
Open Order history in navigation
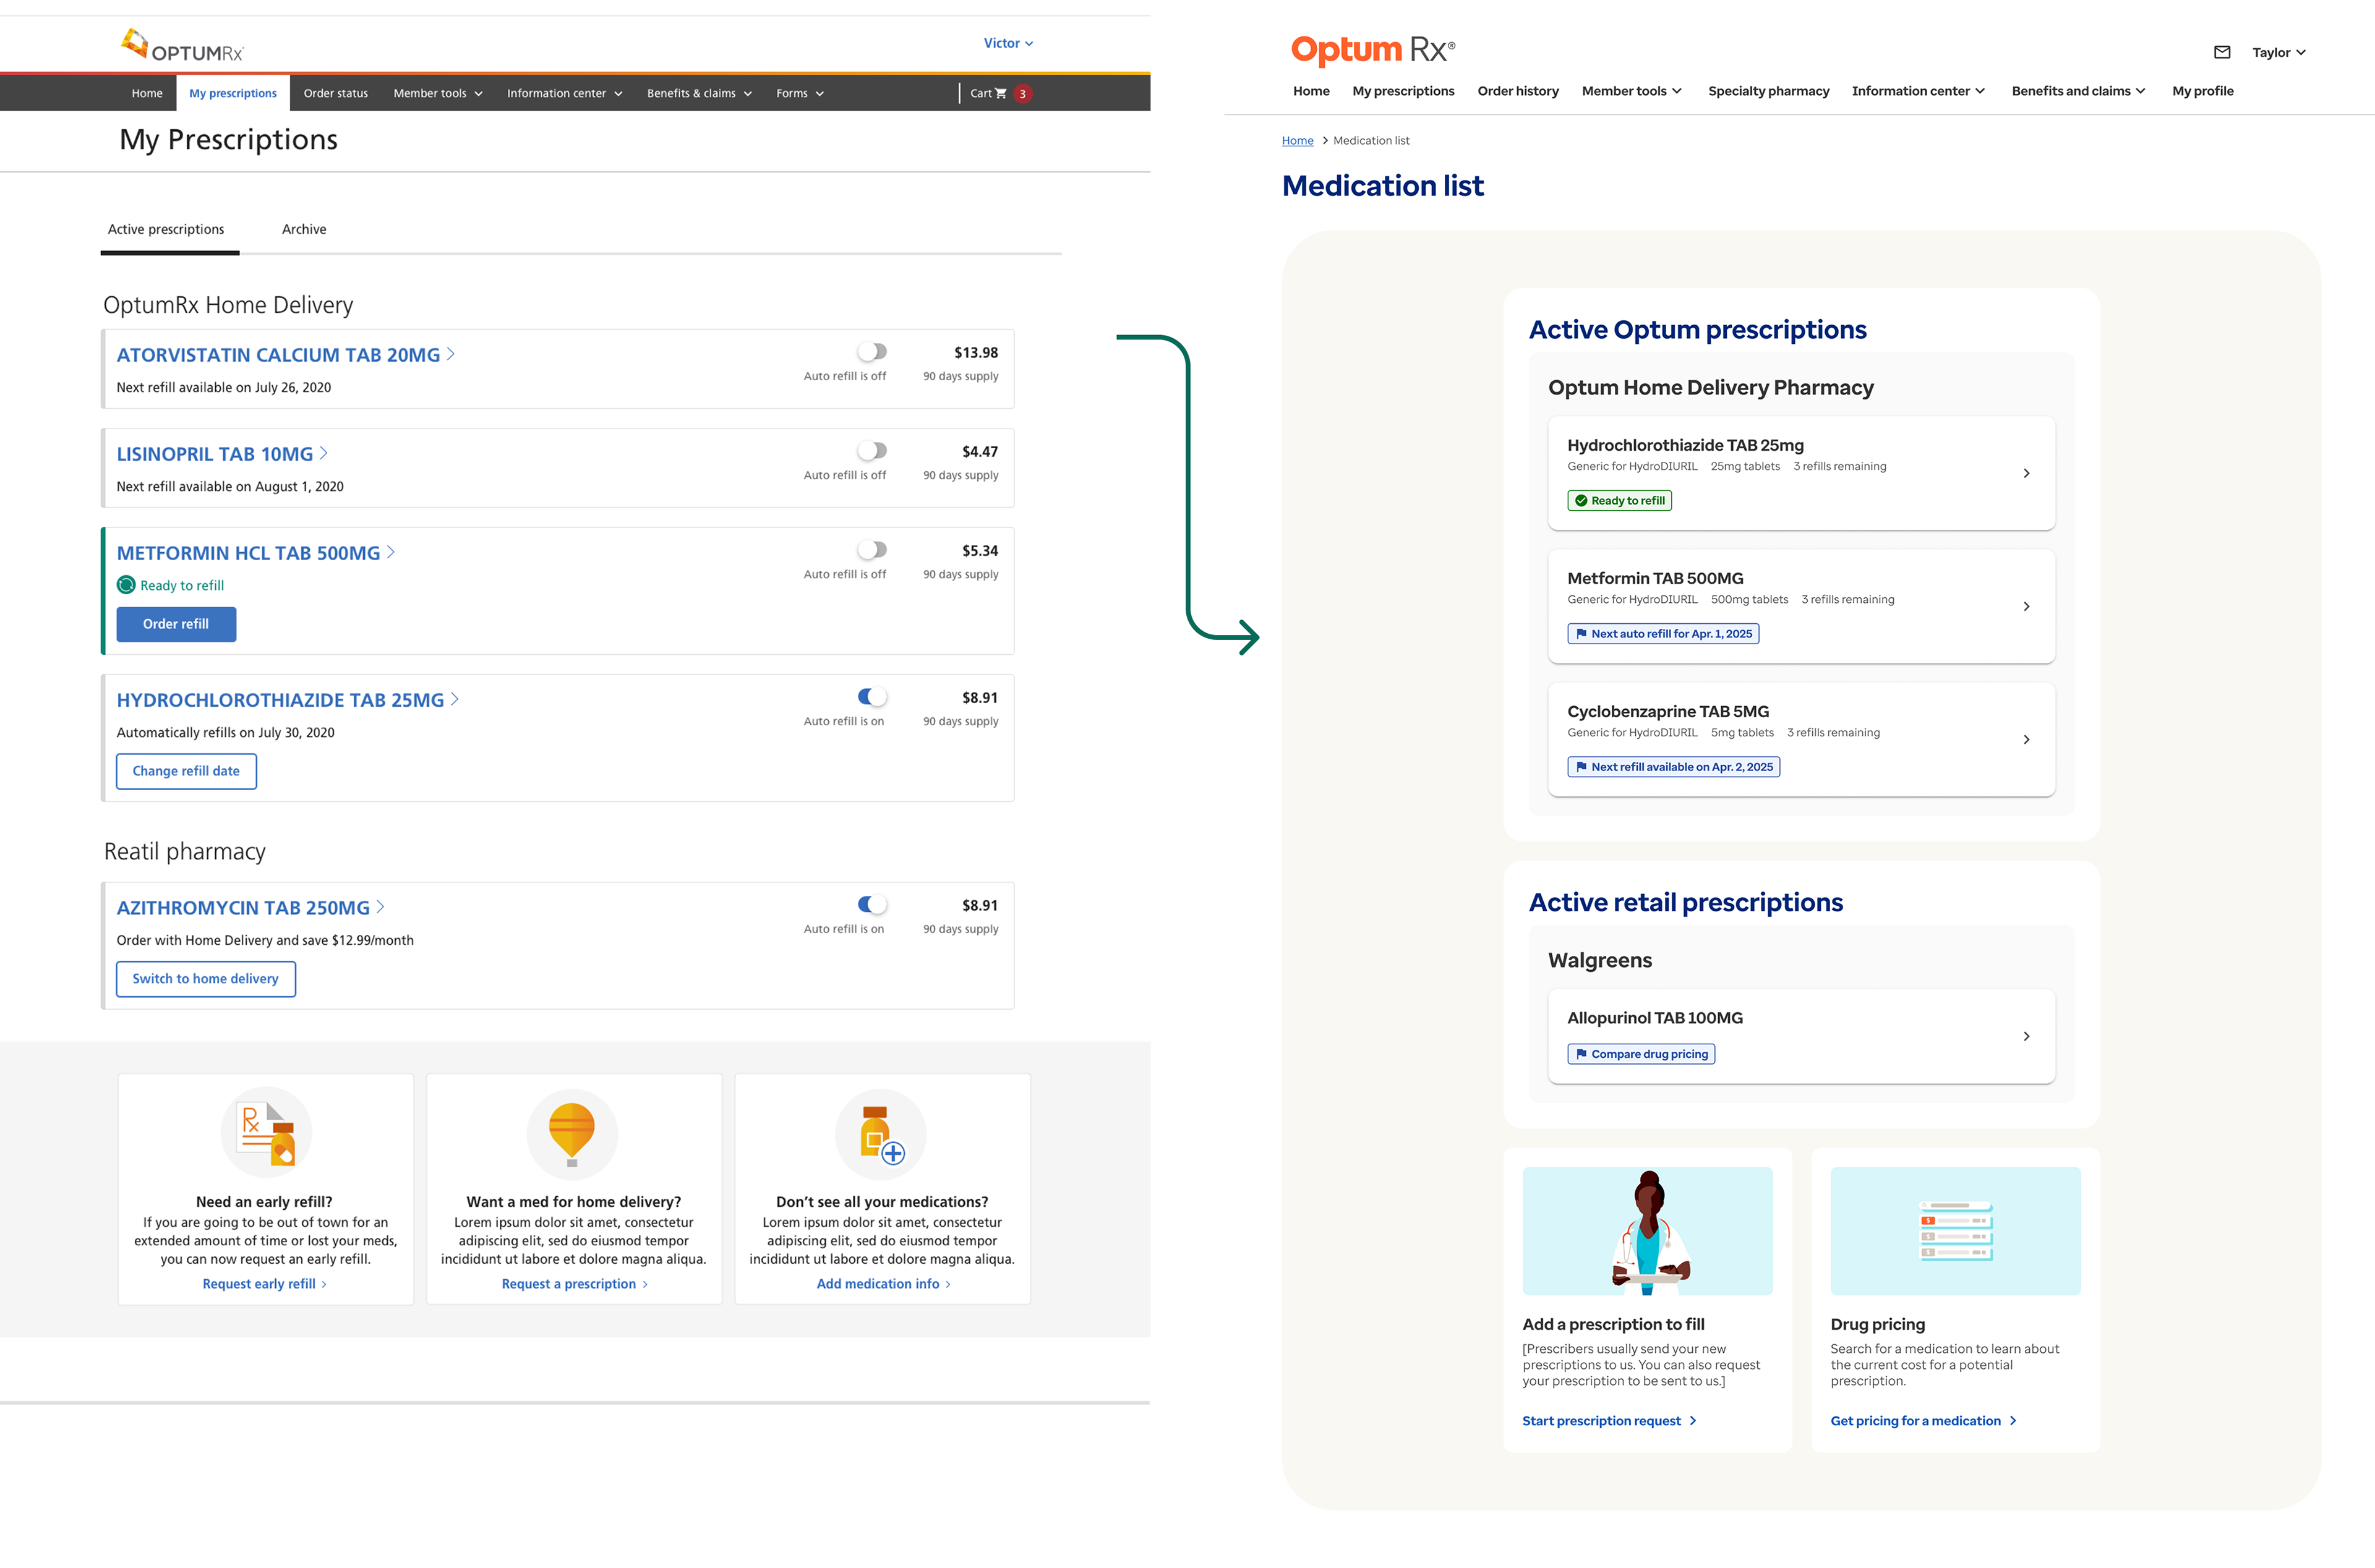coord(1517,91)
